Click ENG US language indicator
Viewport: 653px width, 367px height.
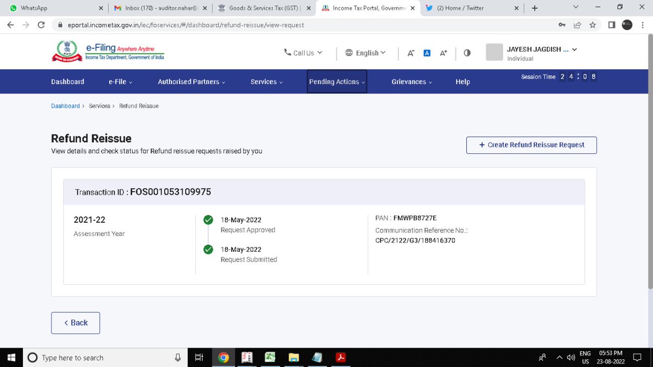coord(586,357)
